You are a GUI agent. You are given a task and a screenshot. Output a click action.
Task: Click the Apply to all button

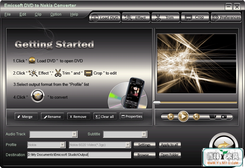pos(170,145)
